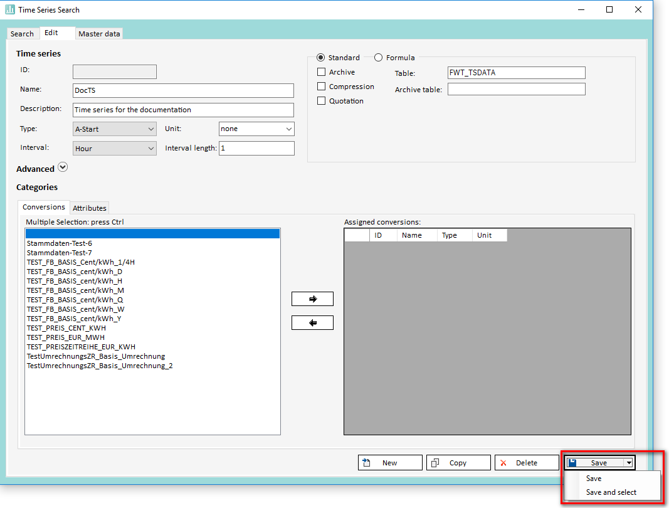Open the Interval dropdown set to Hour
The image size is (669, 508).
[115, 149]
